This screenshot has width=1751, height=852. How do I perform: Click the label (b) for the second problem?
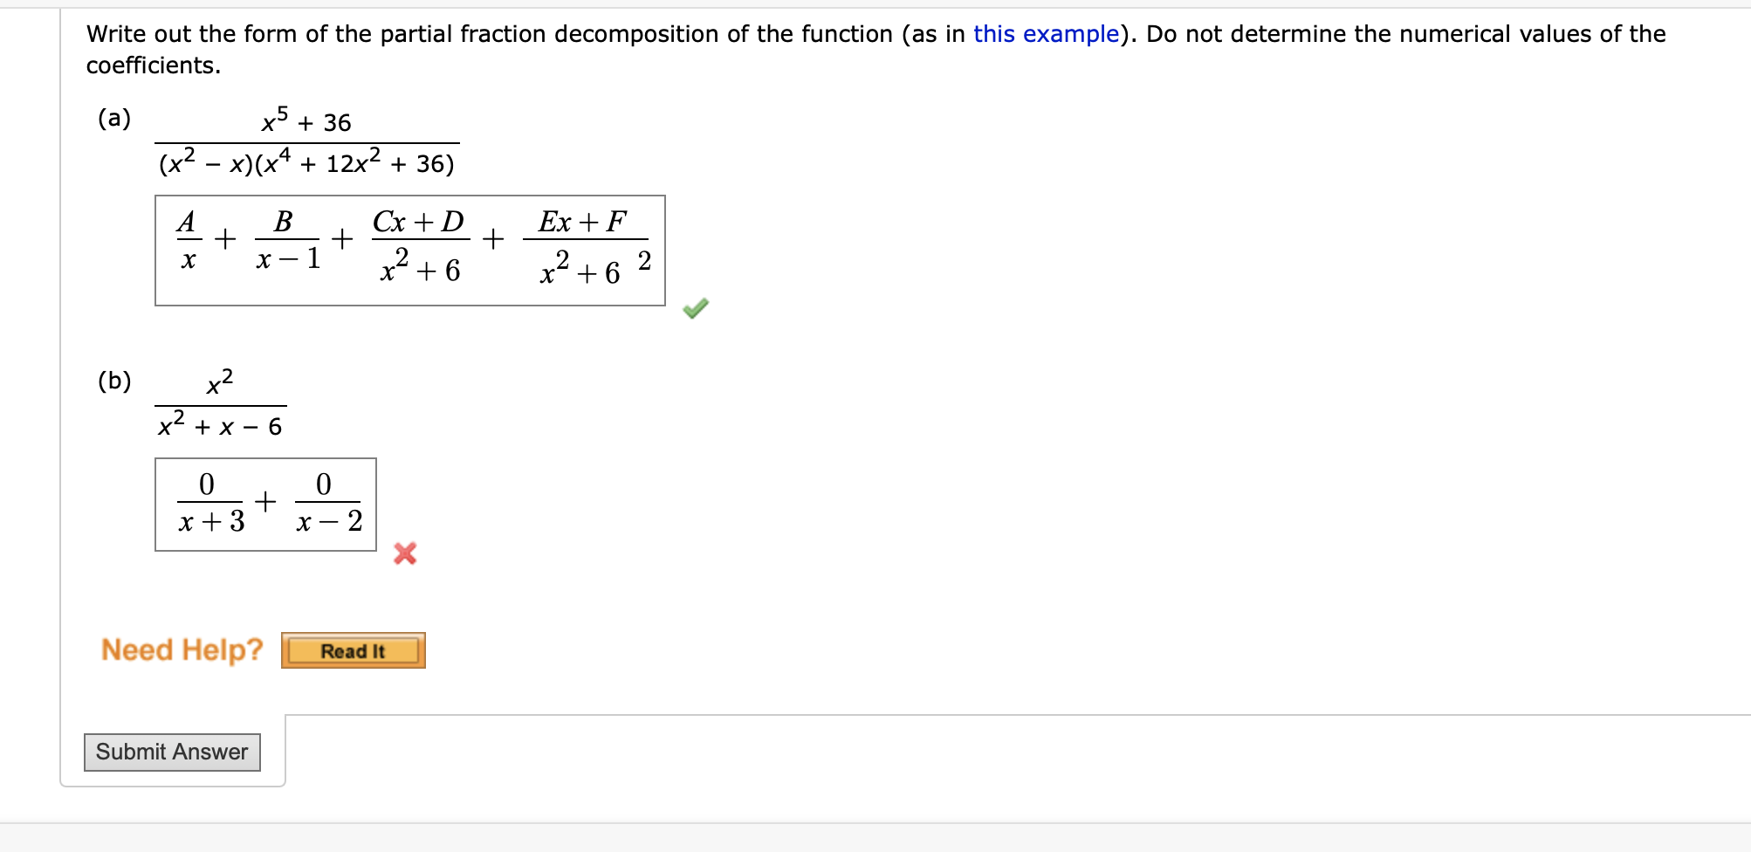point(116,381)
